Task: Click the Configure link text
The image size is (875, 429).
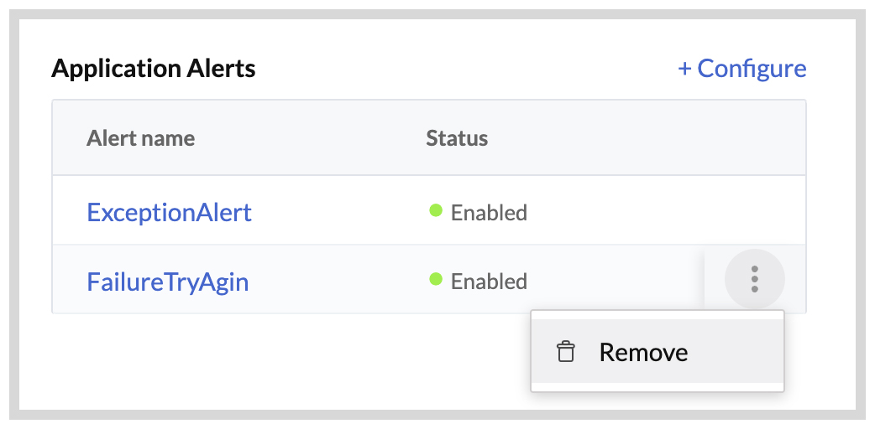Action: coord(752,69)
